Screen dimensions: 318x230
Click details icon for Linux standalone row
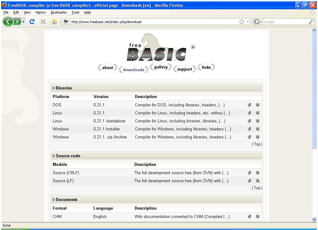pos(258,121)
